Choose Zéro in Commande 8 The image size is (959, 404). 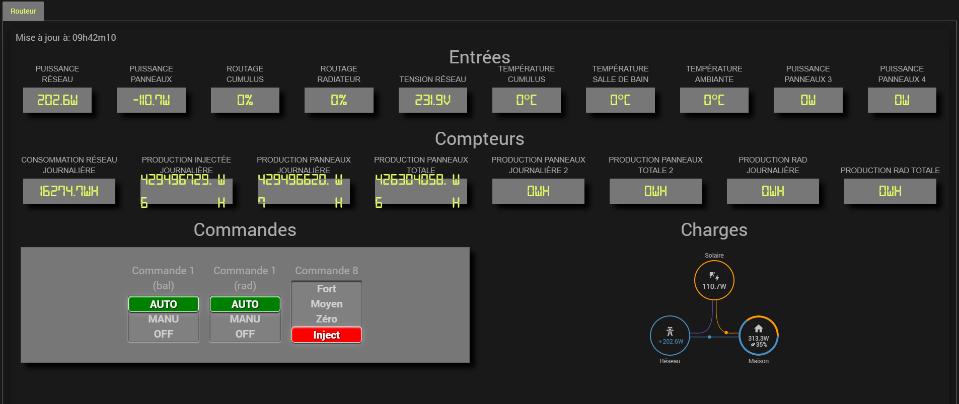tap(327, 319)
